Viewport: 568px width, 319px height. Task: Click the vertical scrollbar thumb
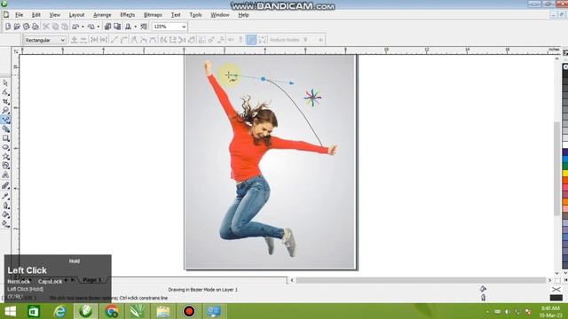tap(556, 168)
